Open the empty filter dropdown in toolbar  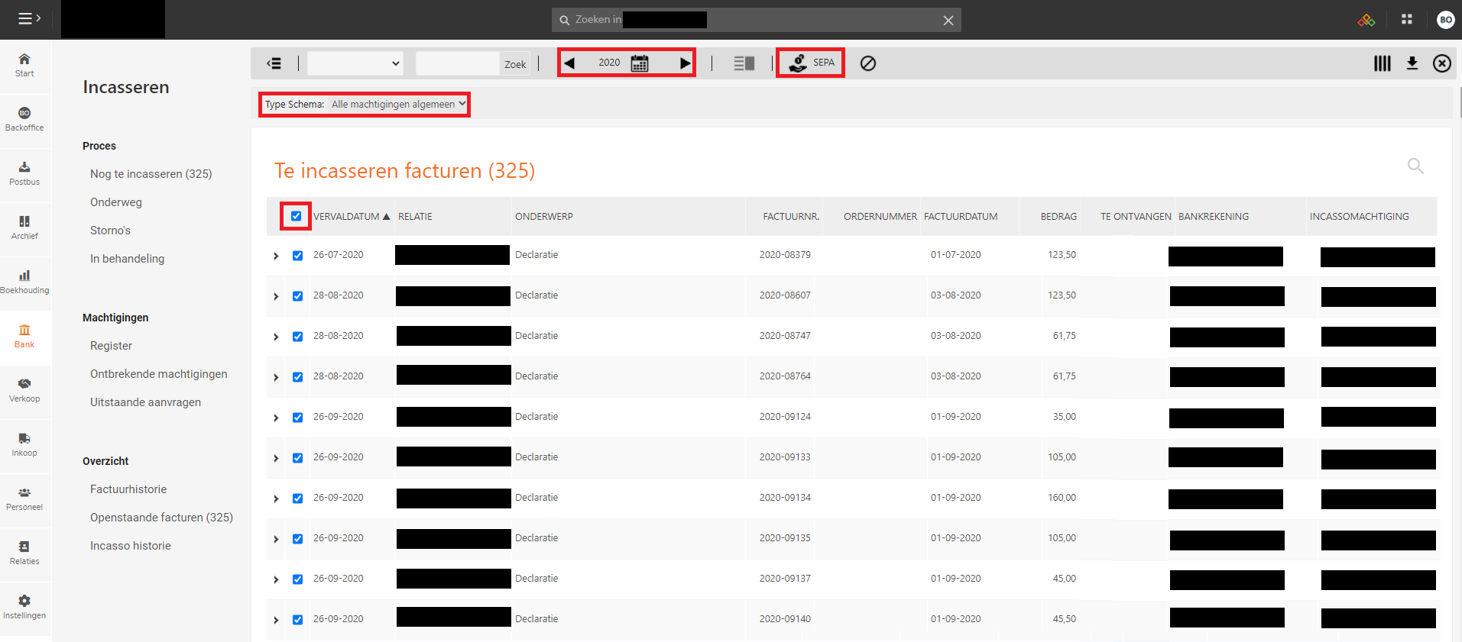click(355, 63)
